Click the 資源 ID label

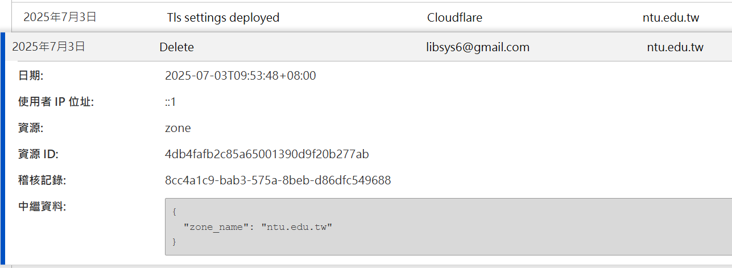click(38, 154)
